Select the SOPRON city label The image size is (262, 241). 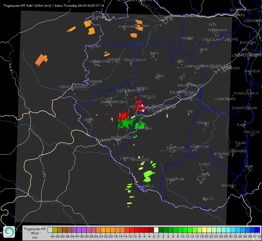[99, 17]
